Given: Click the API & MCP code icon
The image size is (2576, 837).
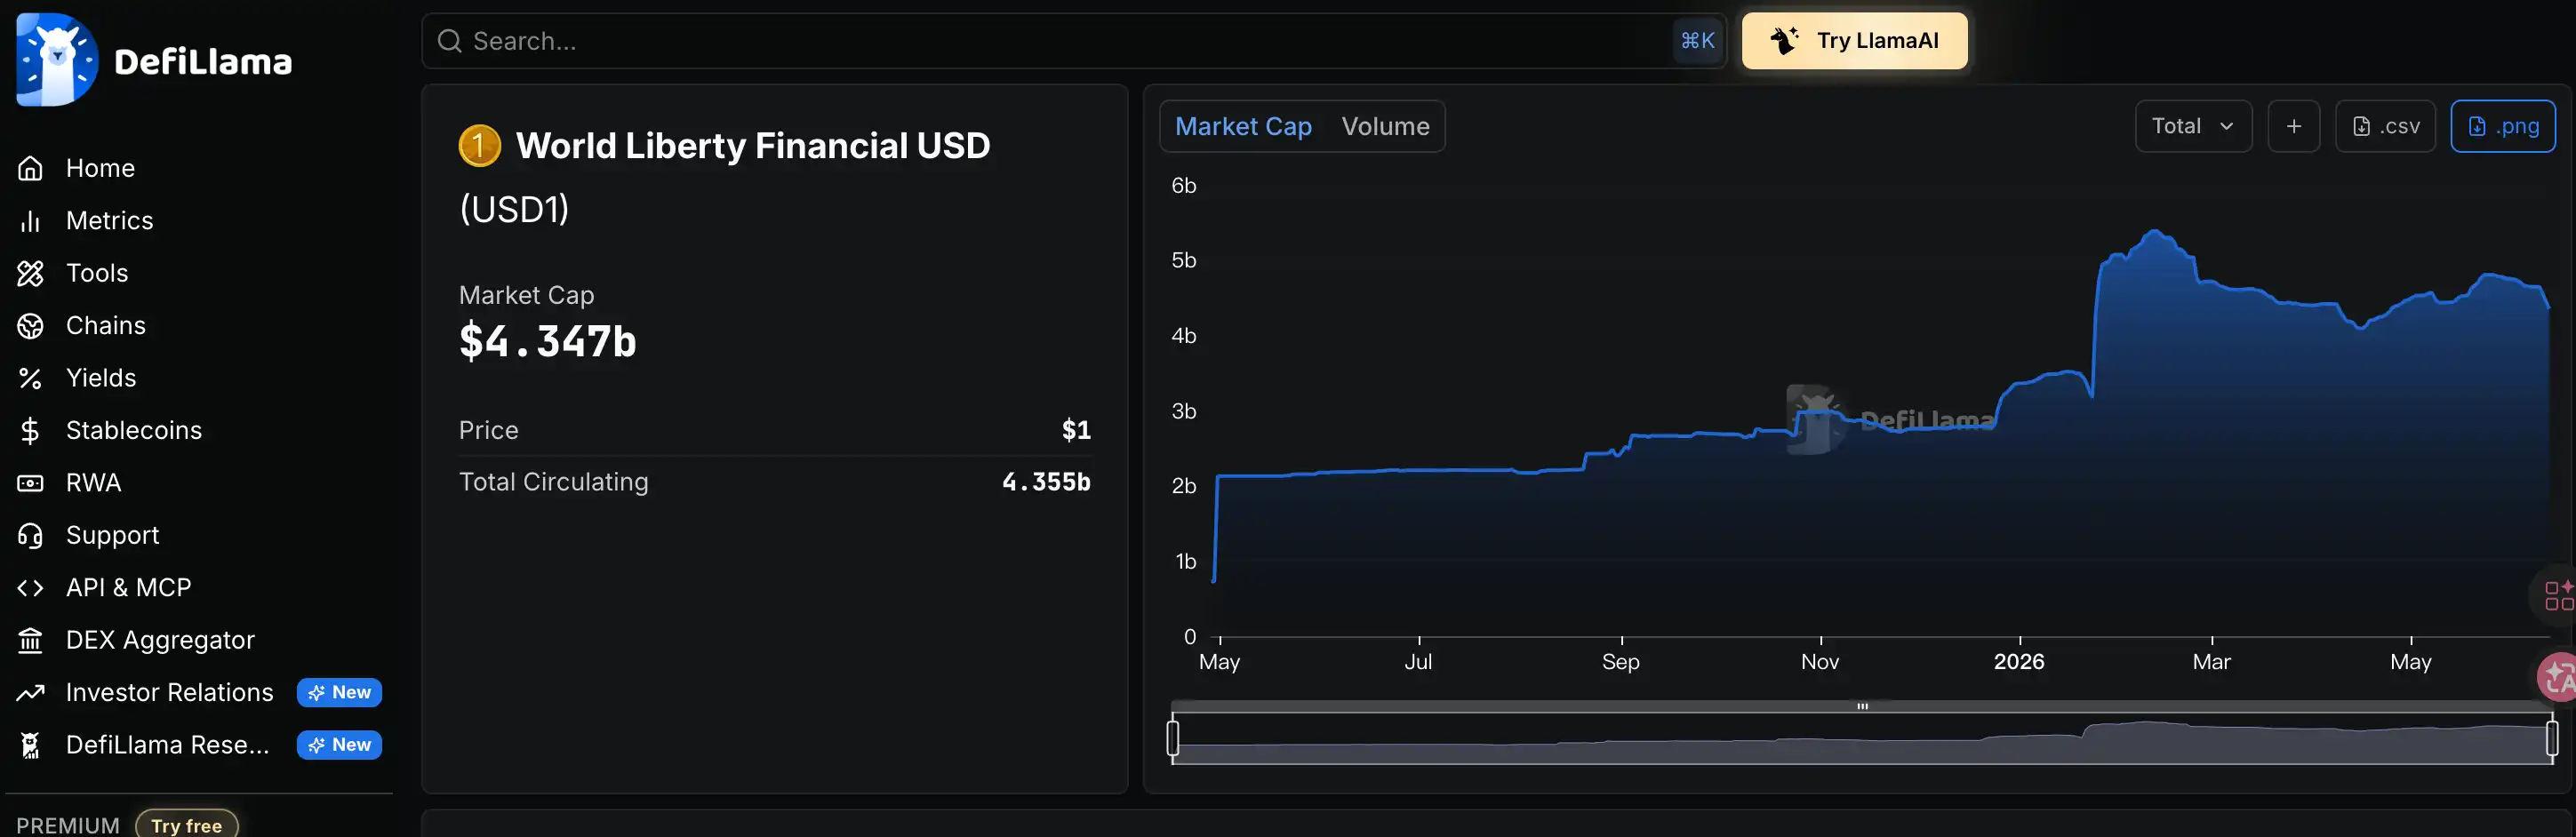Looking at the screenshot, I should (x=30, y=588).
